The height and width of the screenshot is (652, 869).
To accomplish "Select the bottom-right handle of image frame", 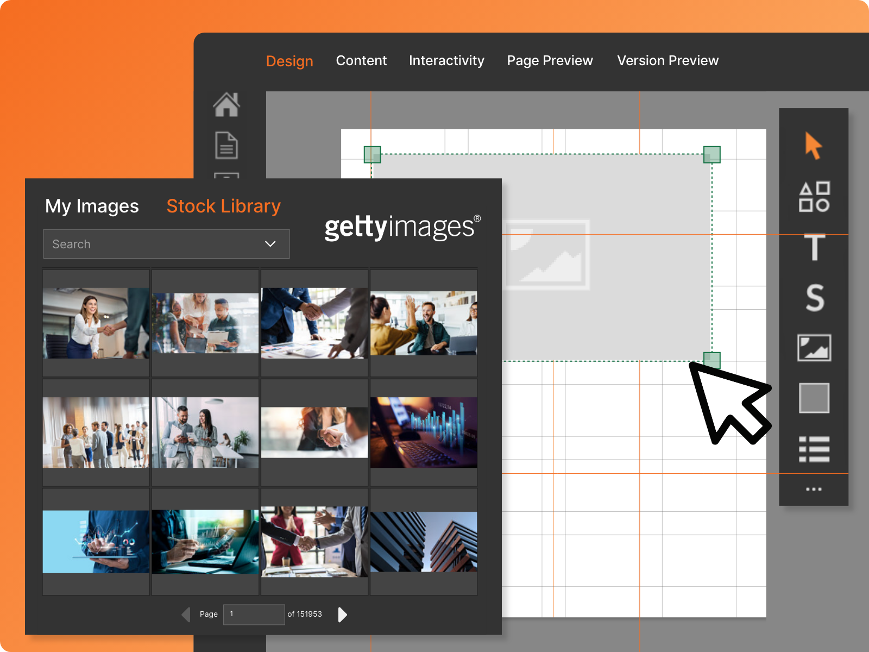I will tap(711, 360).
